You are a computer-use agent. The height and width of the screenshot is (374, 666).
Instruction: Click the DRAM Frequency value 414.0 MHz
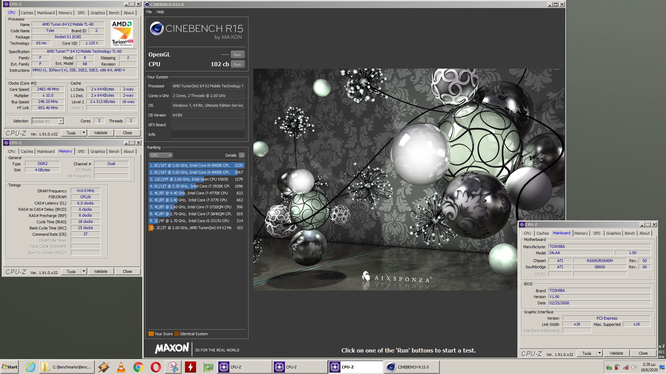[x=86, y=191]
